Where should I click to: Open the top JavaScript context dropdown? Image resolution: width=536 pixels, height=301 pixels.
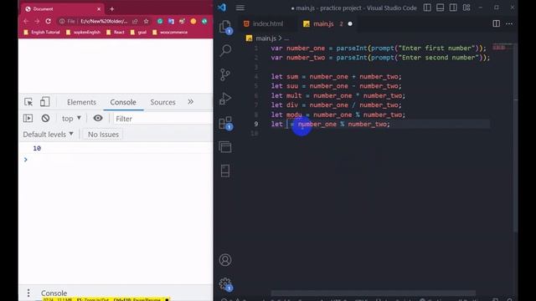click(x=71, y=119)
